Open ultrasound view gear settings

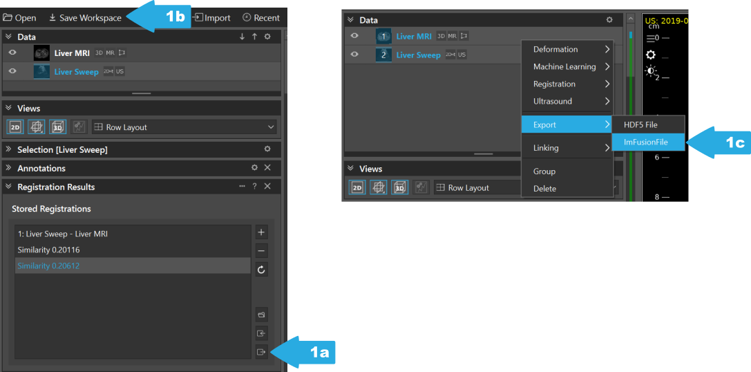click(651, 55)
